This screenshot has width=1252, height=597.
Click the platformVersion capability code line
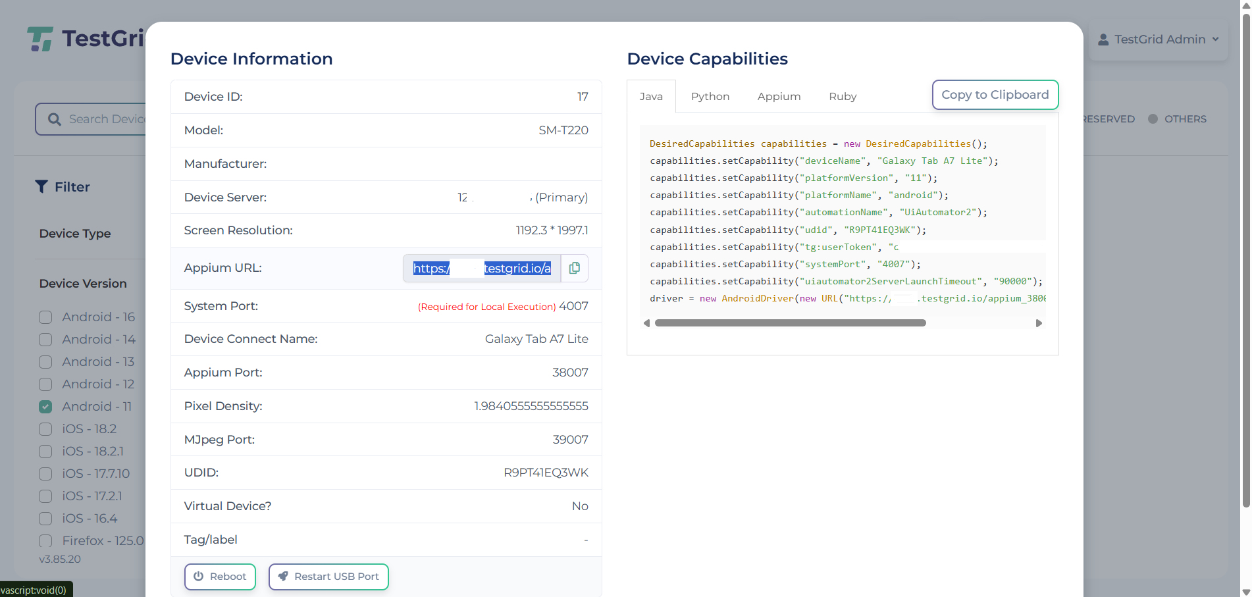(x=793, y=178)
